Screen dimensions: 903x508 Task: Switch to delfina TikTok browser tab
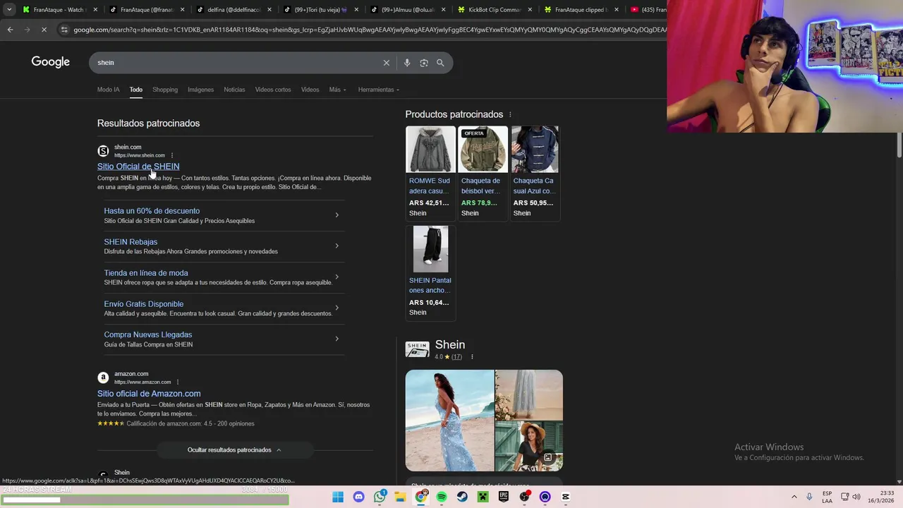[234, 10]
